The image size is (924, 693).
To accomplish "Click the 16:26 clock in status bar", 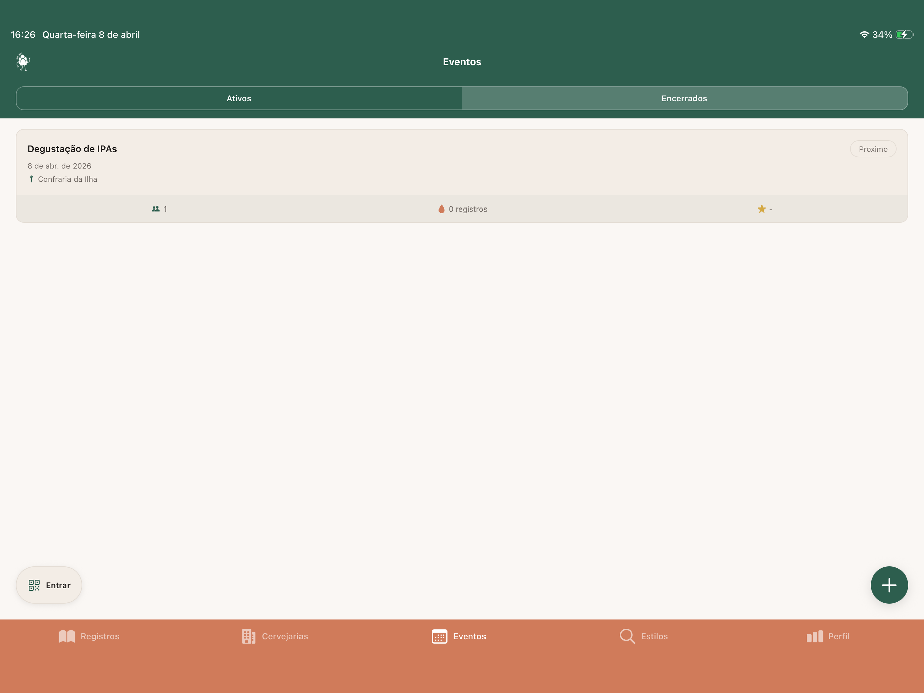I will click(x=23, y=35).
